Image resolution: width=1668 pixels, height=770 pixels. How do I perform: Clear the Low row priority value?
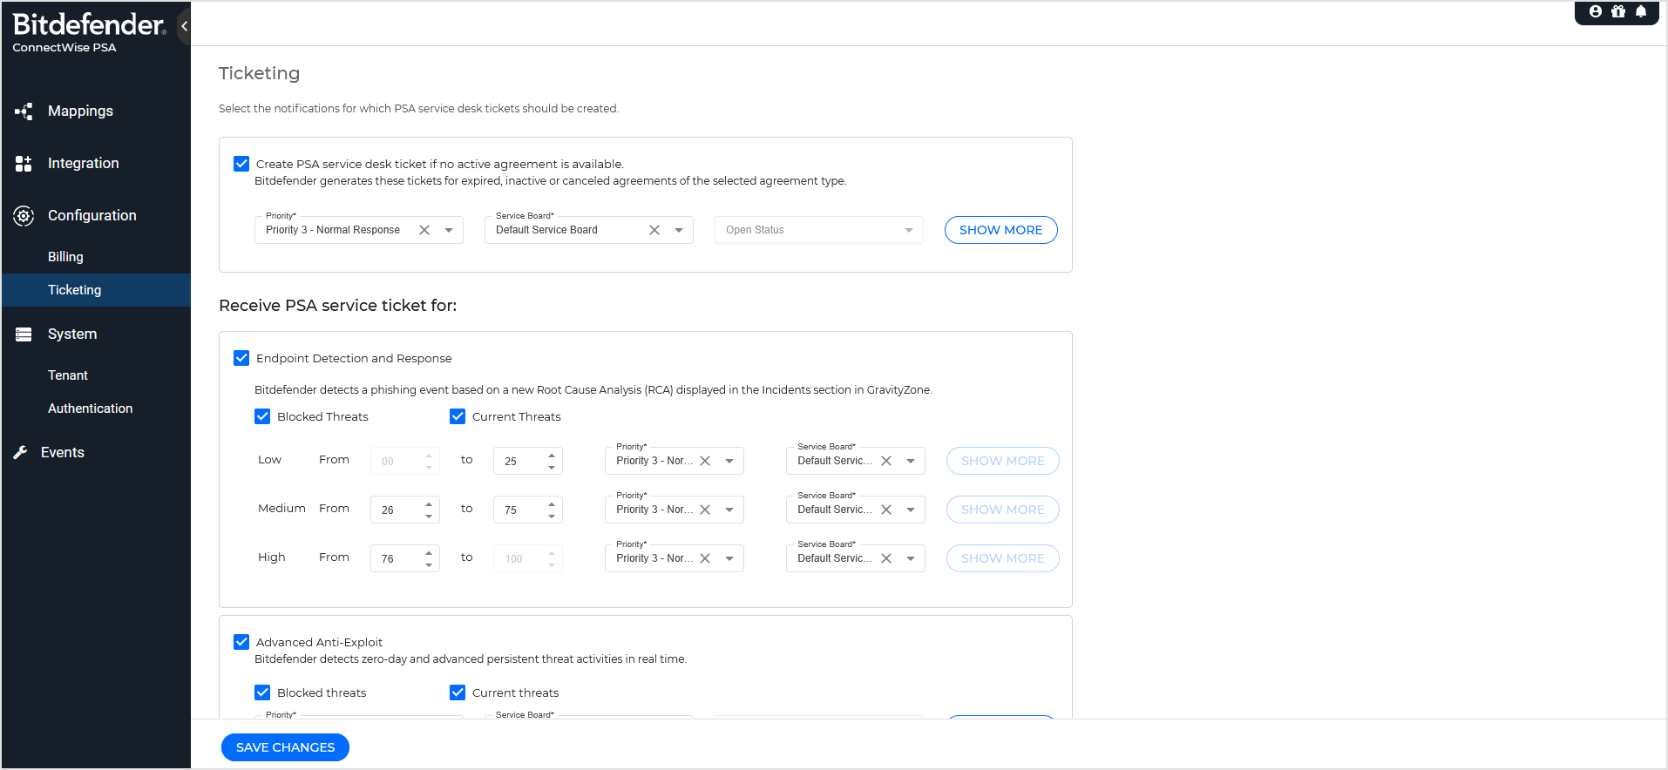coord(705,461)
